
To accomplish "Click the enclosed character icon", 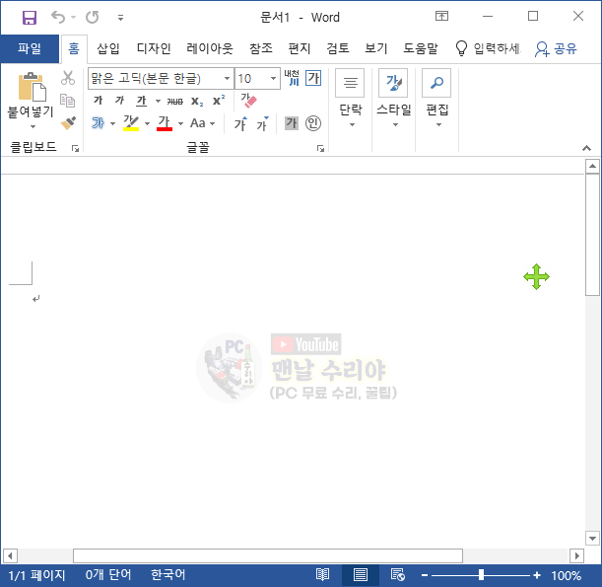I will [313, 123].
